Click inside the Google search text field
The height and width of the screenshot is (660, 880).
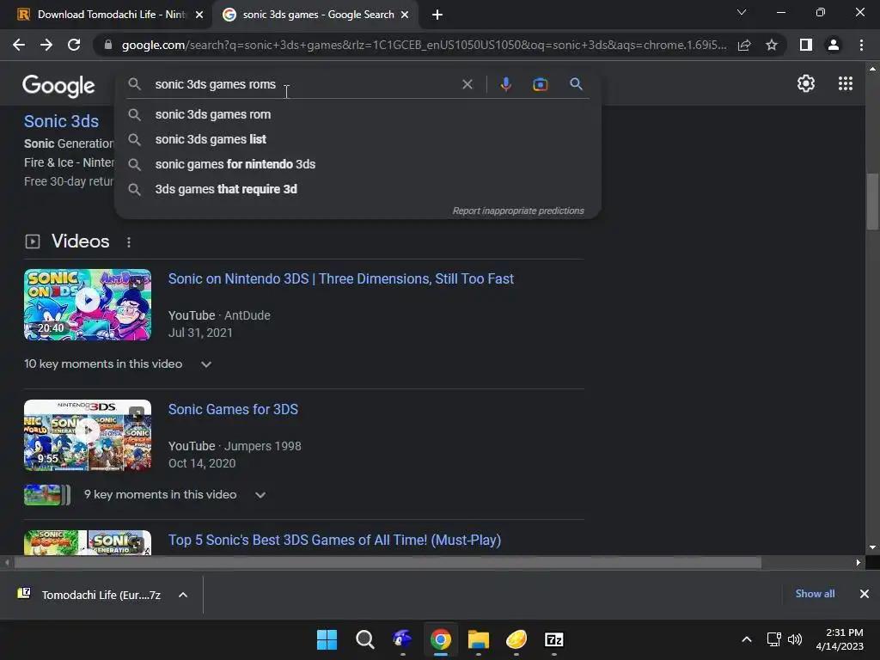(303, 84)
